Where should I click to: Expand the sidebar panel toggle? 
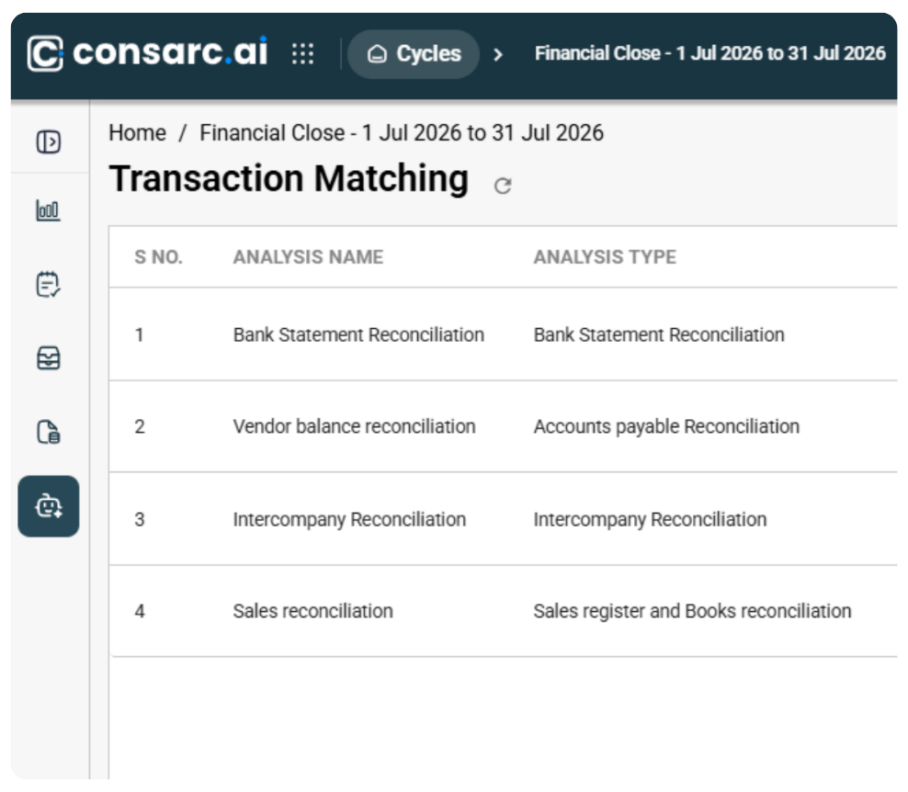pos(48,141)
